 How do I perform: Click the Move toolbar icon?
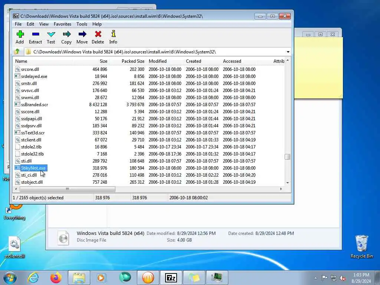(82, 34)
